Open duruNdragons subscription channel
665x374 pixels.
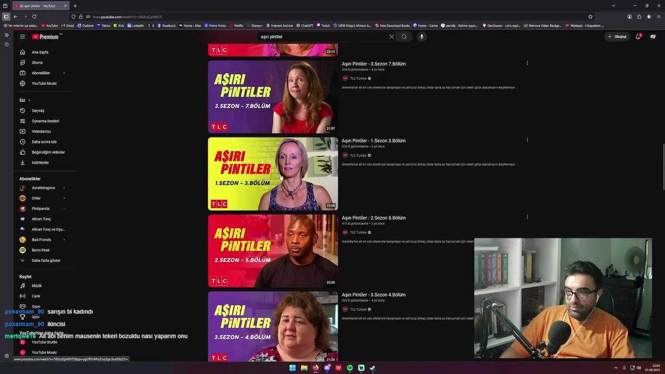(43, 188)
